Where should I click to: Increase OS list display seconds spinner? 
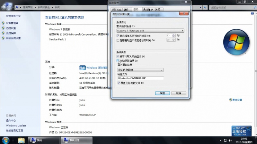pos(174,35)
